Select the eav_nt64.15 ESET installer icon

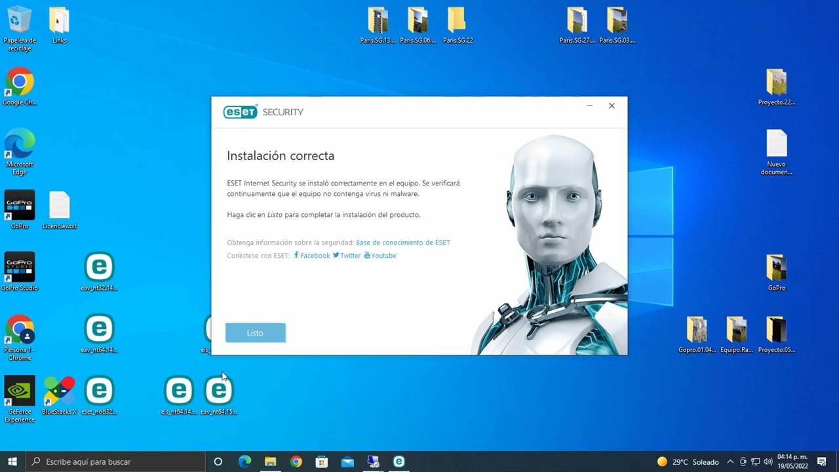click(218, 395)
